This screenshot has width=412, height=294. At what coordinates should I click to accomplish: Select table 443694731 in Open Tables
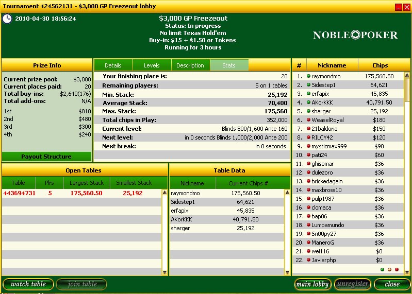pos(82,193)
